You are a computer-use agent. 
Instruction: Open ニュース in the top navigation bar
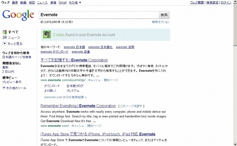42,3
